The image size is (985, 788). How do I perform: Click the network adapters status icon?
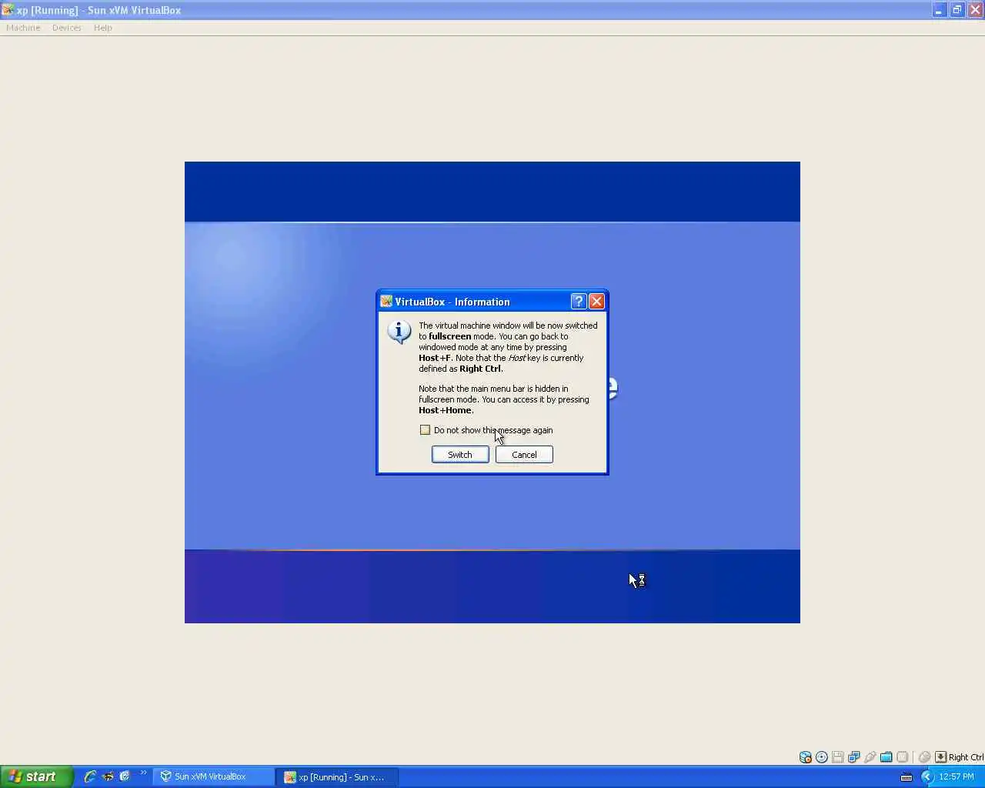coord(854,757)
